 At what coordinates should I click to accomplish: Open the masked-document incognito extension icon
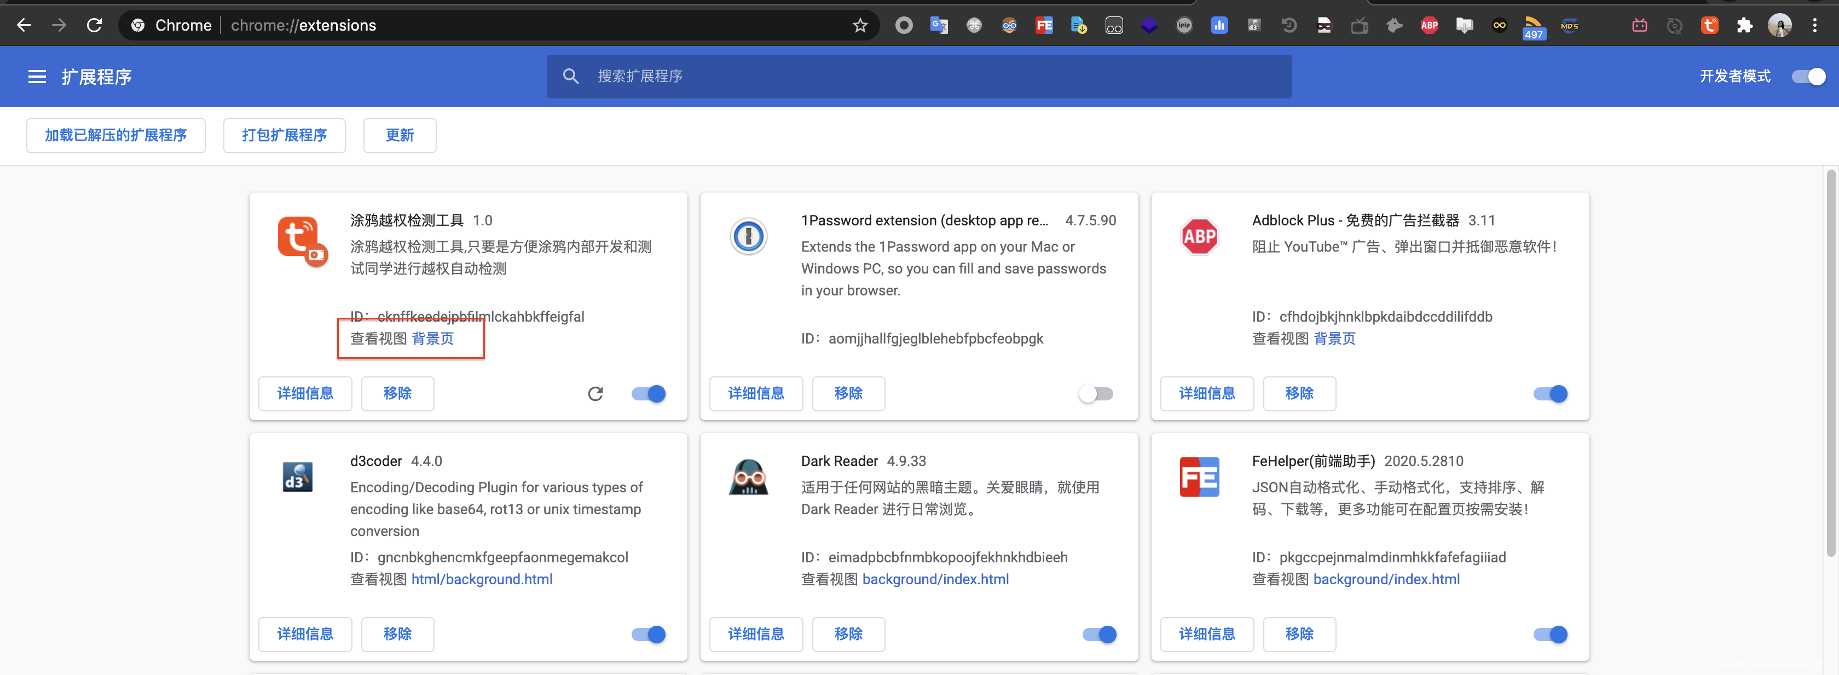pos(1323,26)
